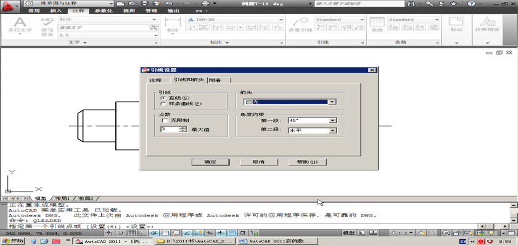Increase the 最大值 points spinner value
The width and height of the screenshot is (518, 246).
click(x=183, y=128)
